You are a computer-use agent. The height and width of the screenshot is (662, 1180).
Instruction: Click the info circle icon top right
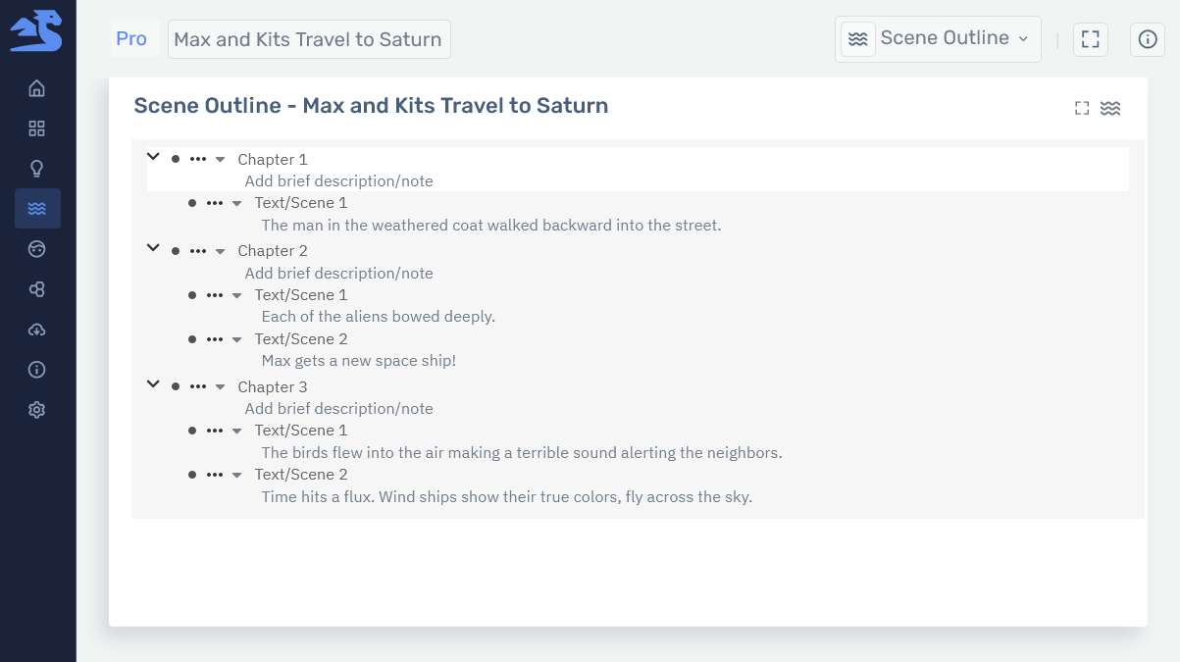coord(1148,39)
